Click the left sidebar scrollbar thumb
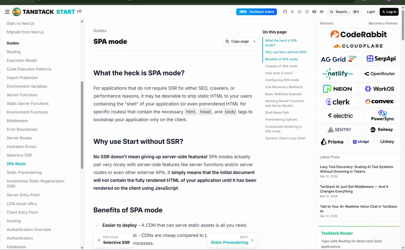Screen dimensions: 405x250 (x=82, y=125)
